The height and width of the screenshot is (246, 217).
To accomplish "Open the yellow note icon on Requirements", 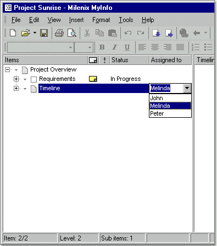I will [x=93, y=79].
